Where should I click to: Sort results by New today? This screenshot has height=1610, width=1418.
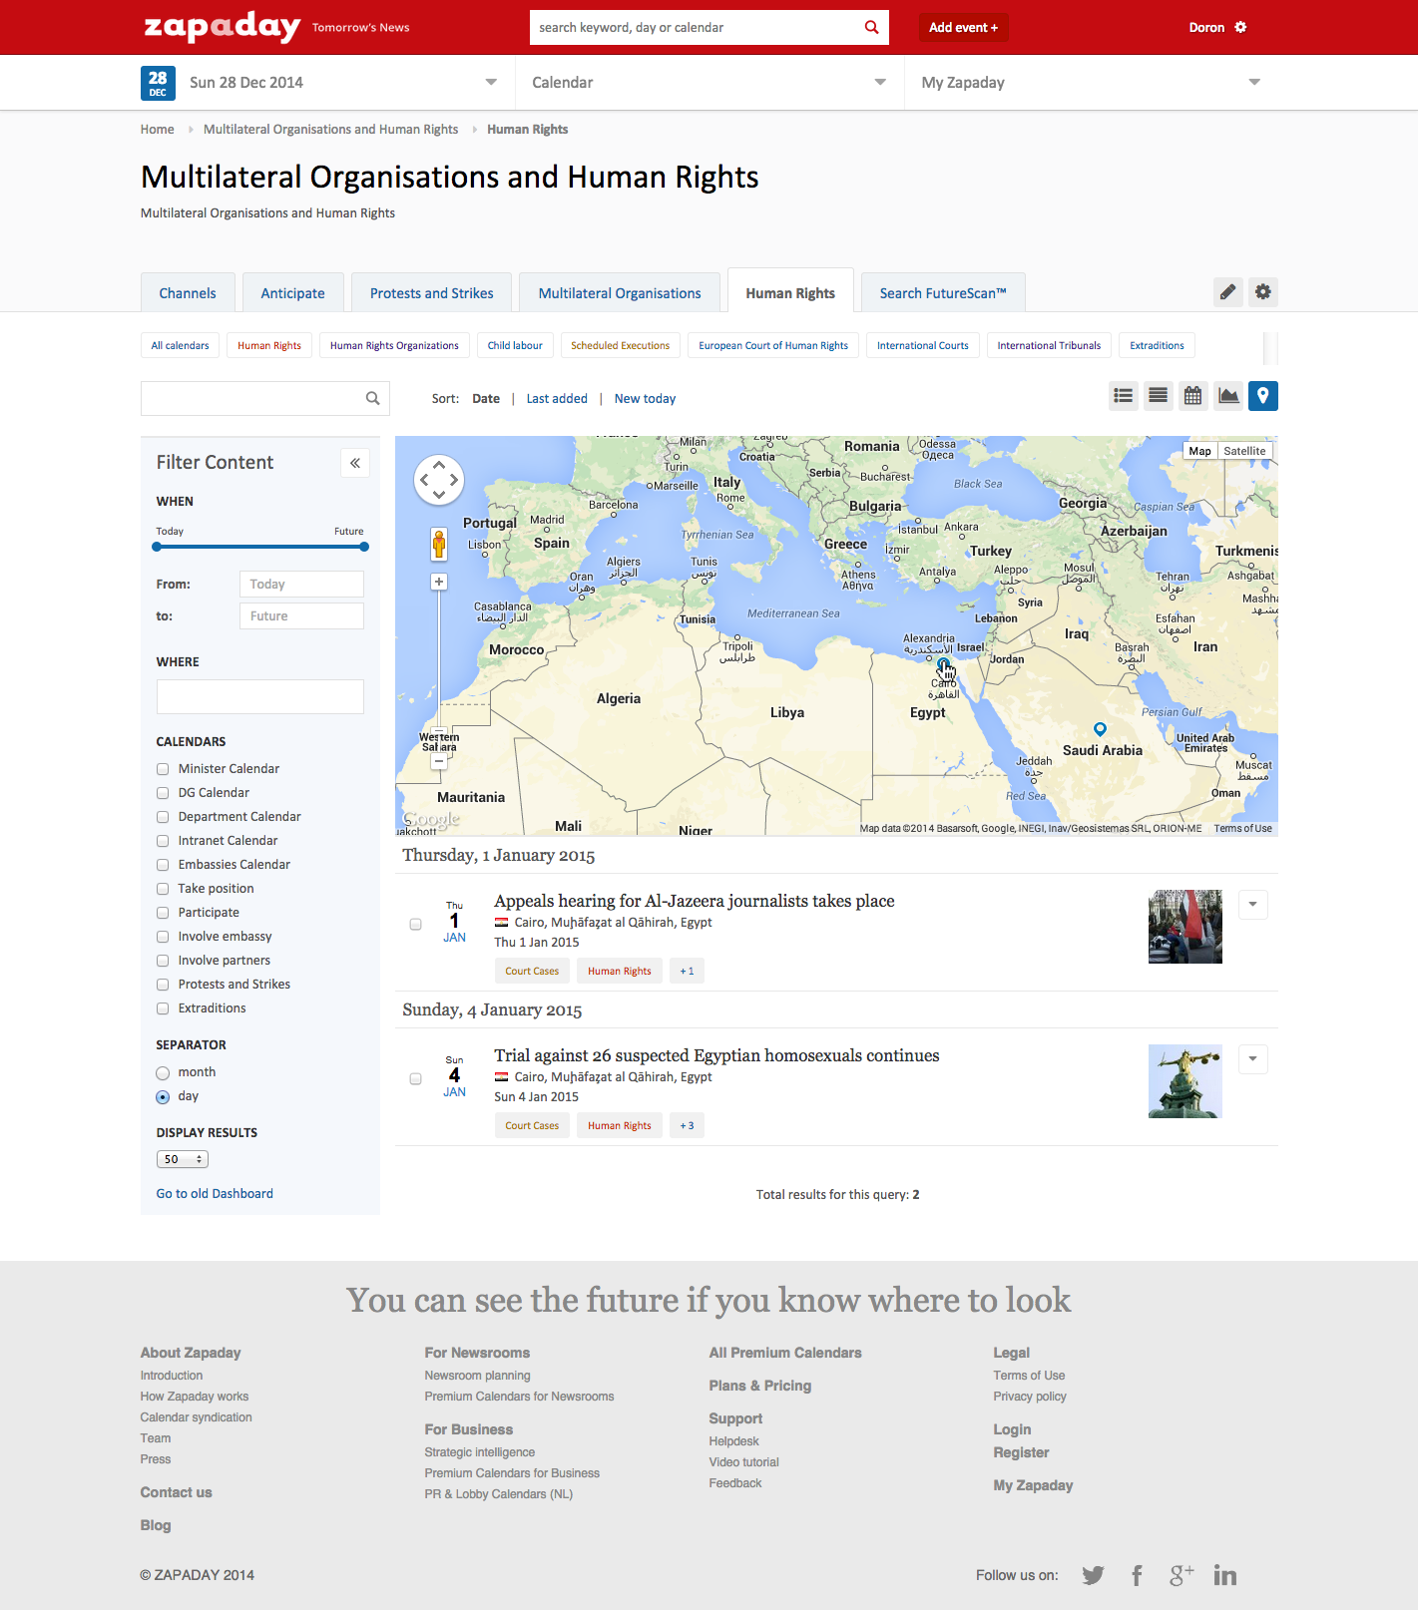645,398
